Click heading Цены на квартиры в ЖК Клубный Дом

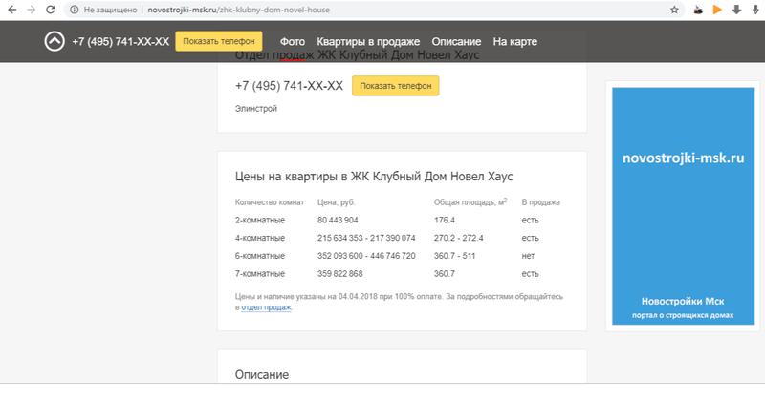click(x=374, y=177)
